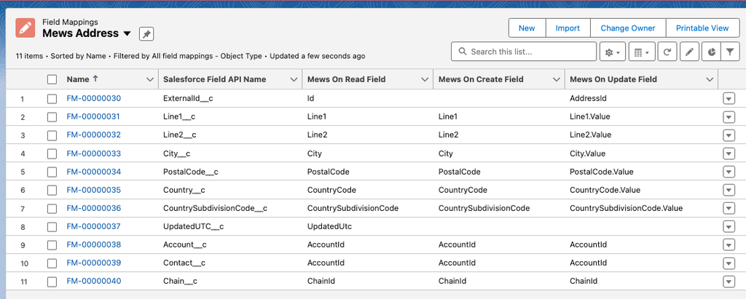Click the pencil edit list icon
Image resolution: width=746 pixels, height=299 pixels.
(x=689, y=52)
